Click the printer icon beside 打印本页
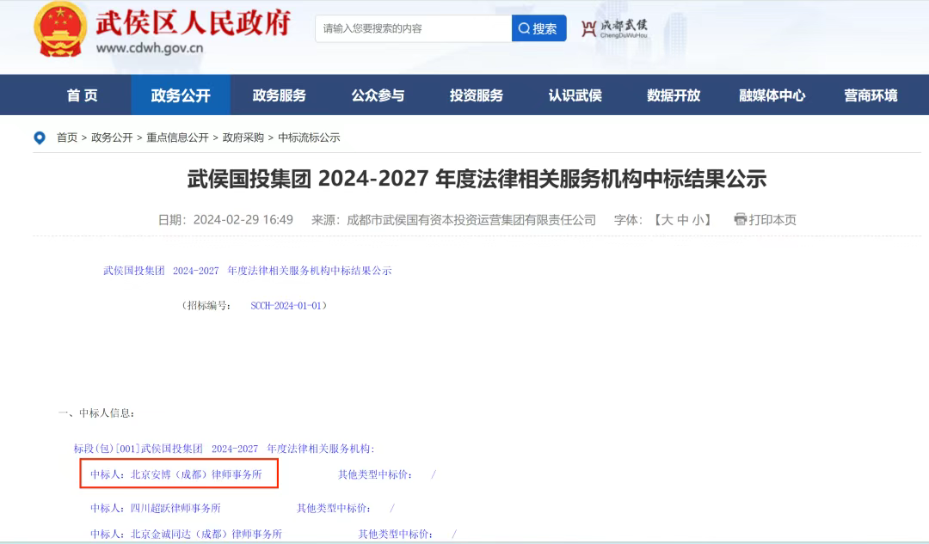929x544 pixels. 740,219
